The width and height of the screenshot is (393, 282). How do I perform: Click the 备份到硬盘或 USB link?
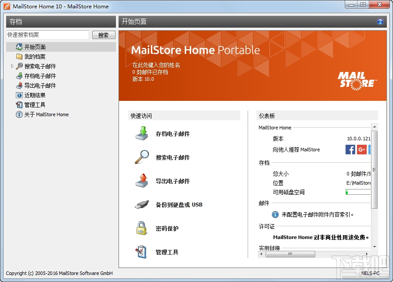[x=179, y=205]
